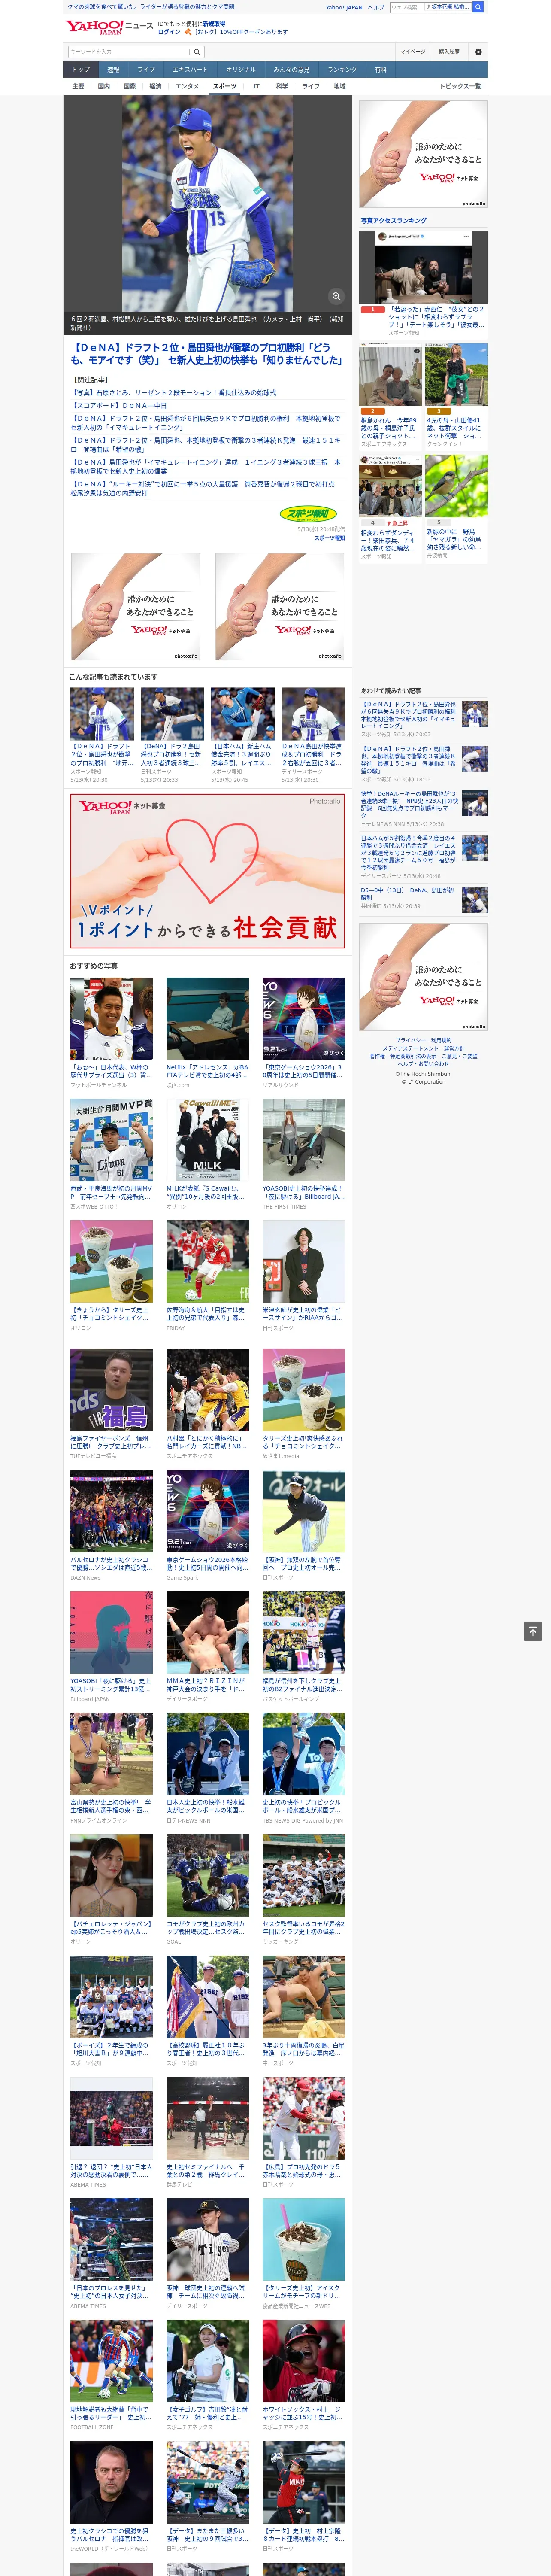Click the 新規取得 ID link
The width and height of the screenshot is (551, 2576).
pos(214,23)
